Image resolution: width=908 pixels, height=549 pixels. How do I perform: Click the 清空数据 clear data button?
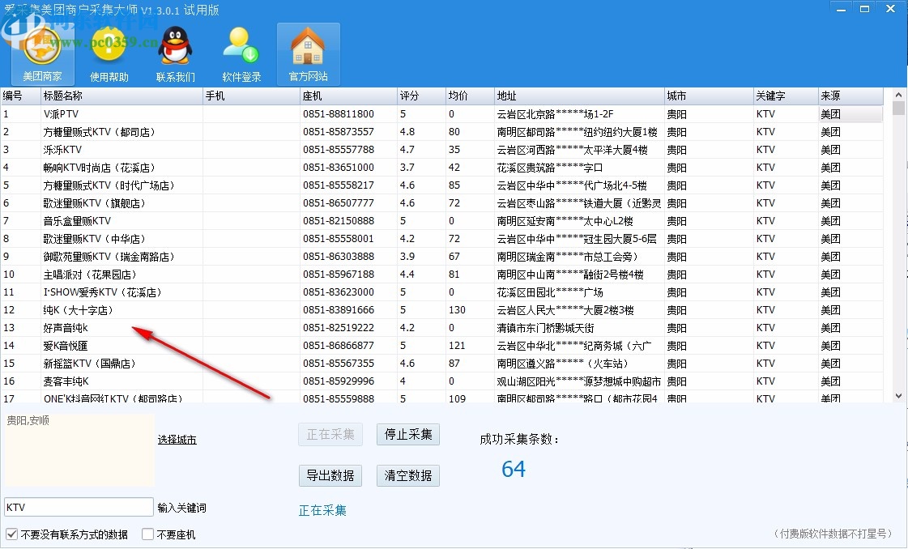tap(406, 475)
